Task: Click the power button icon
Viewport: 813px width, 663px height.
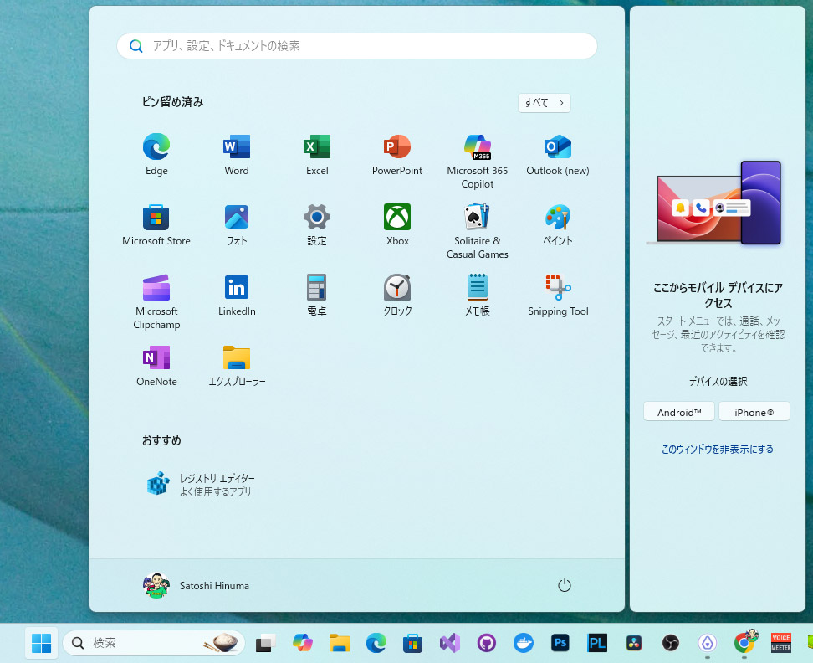Action: pos(564,585)
